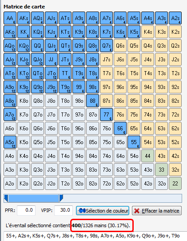Click the Sélection de couleur button
Image resolution: width=187 pixels, height=241 pixels.
(x=103, y=211)
